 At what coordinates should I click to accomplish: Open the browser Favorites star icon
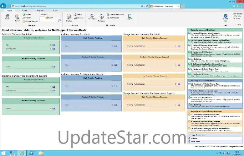(x=238, y=6)
